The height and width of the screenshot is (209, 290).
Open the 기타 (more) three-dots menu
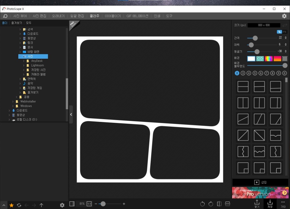(x=283, y=204)
